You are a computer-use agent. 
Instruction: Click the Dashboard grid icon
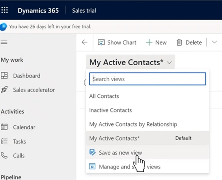(4, 75)
